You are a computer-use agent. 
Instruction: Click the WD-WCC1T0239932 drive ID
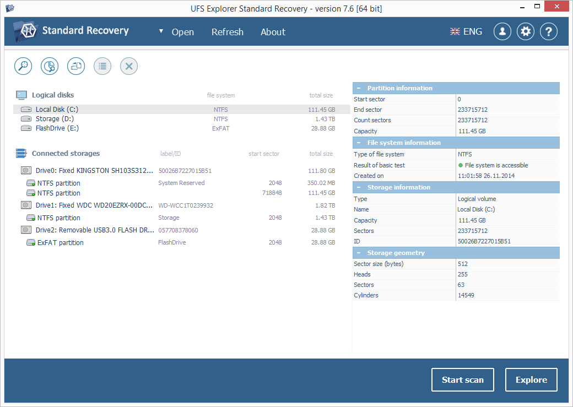tap(186, 205)
